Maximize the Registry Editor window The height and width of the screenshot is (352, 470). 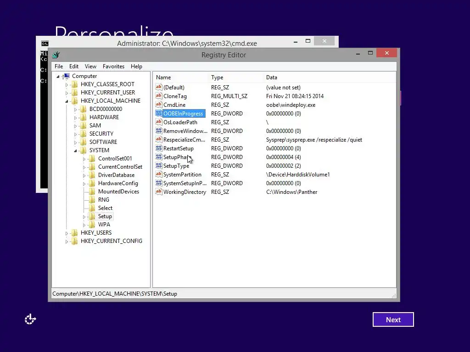coord(370,53)
